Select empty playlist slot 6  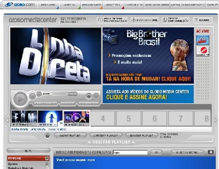point(154,119)
